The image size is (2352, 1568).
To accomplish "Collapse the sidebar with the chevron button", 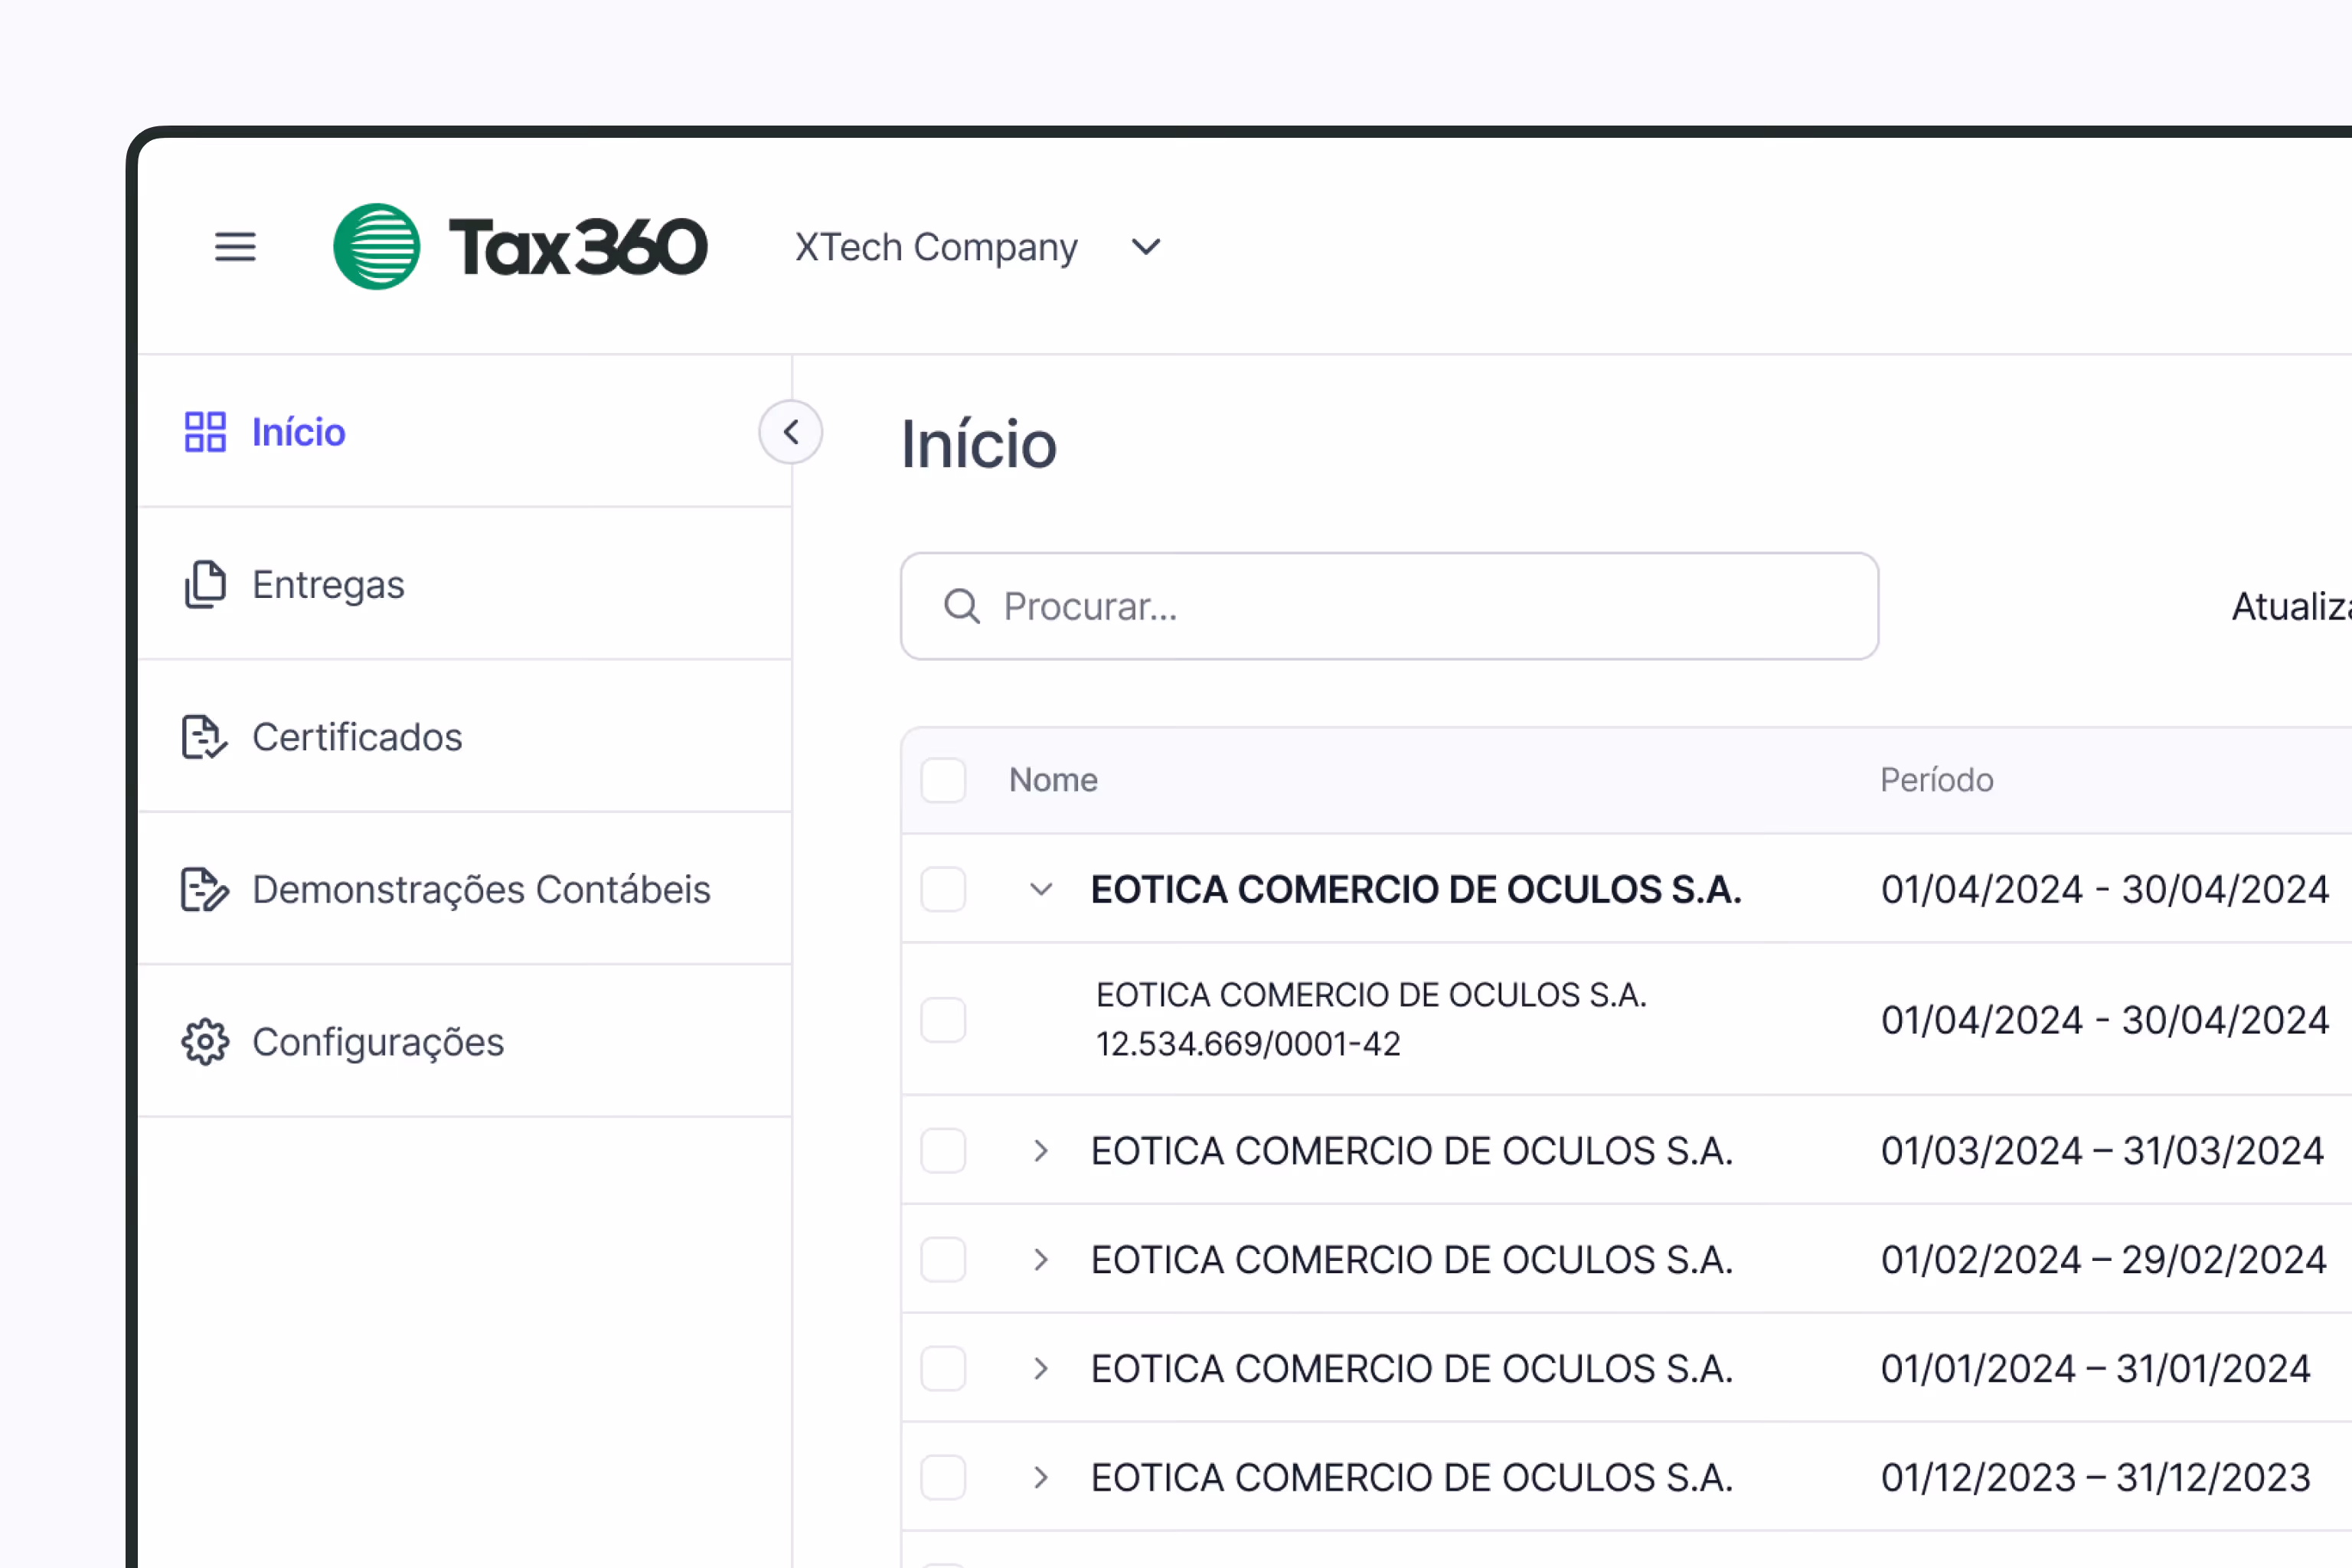I will 790,432.
